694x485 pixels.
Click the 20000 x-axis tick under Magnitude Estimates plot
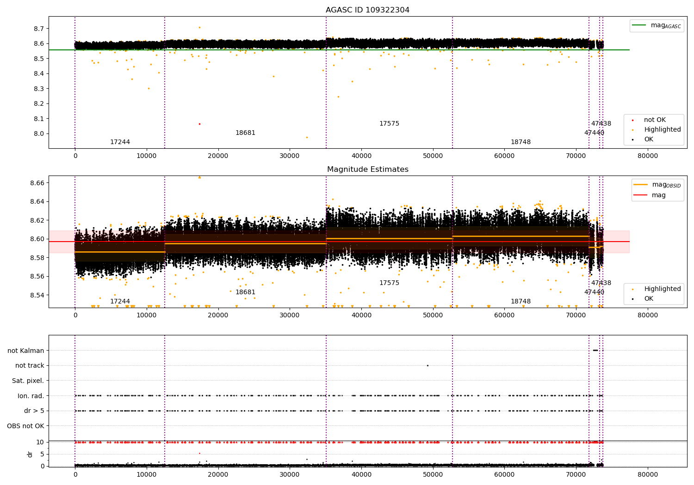pyautogui.click(x=218, y=315)
